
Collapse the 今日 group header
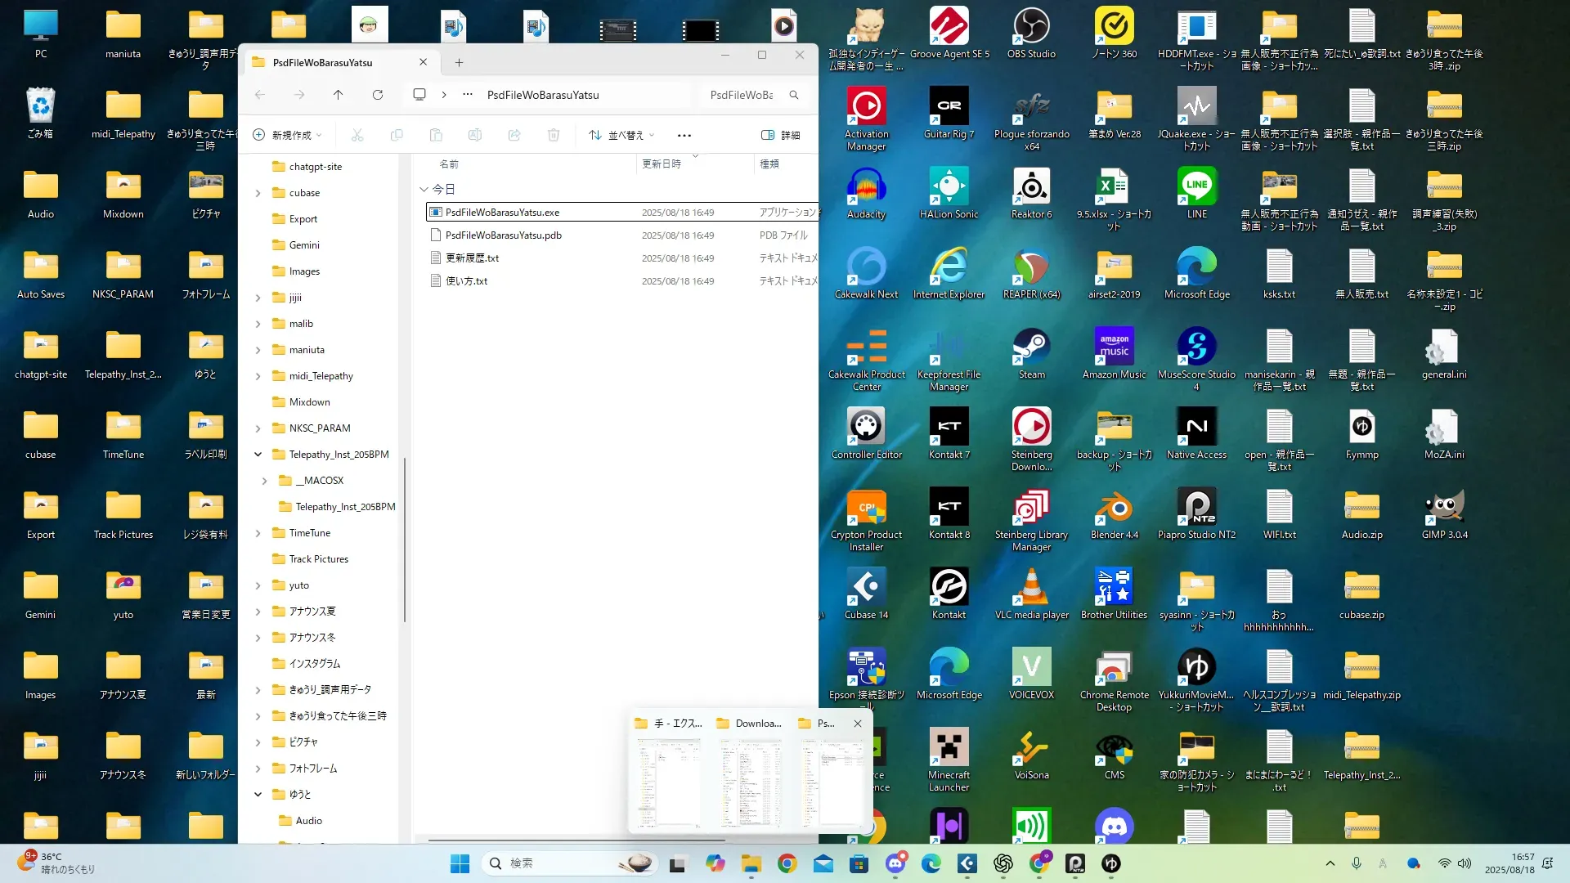pyautogui.click(x=424, y=189)
